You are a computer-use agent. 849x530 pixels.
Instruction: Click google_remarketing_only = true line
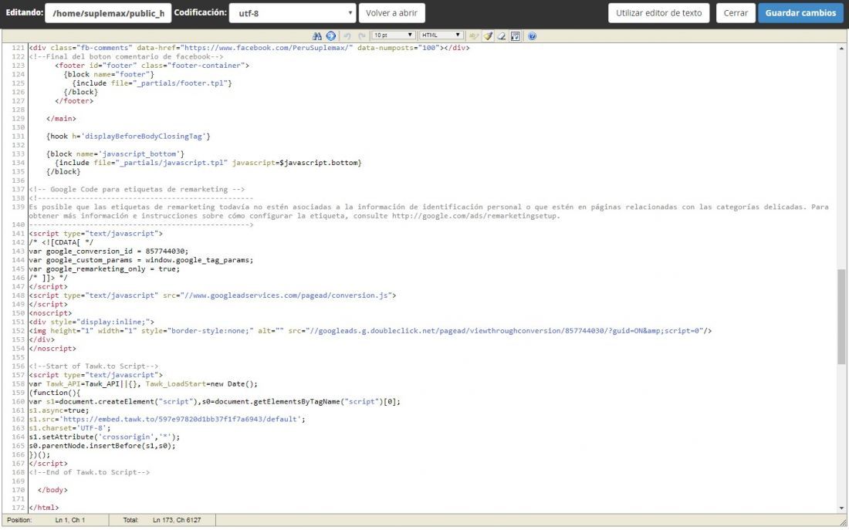(x=104, y=269)
